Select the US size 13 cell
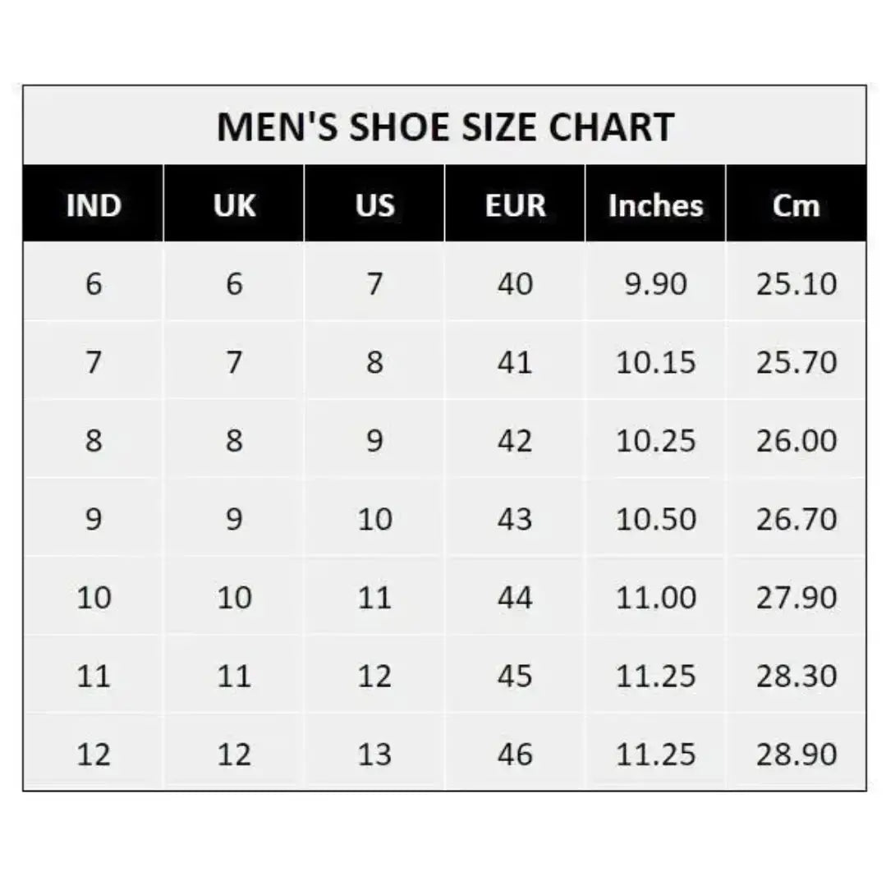 pos(374,754)
